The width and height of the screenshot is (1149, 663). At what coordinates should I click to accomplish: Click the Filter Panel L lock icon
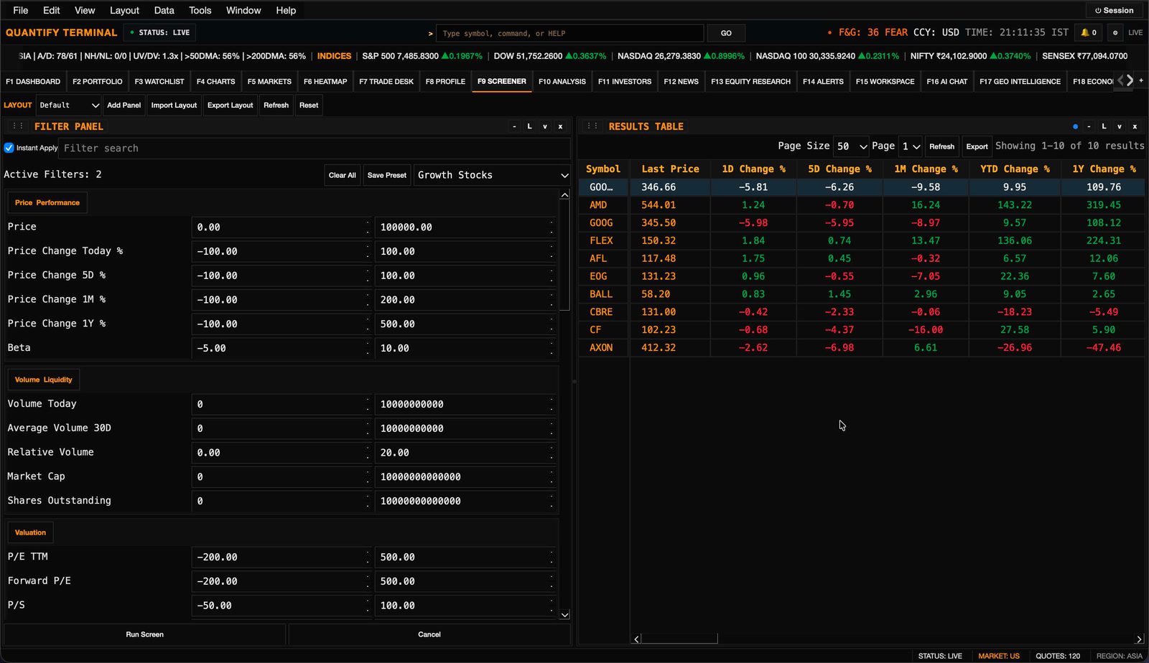(529, 126)
